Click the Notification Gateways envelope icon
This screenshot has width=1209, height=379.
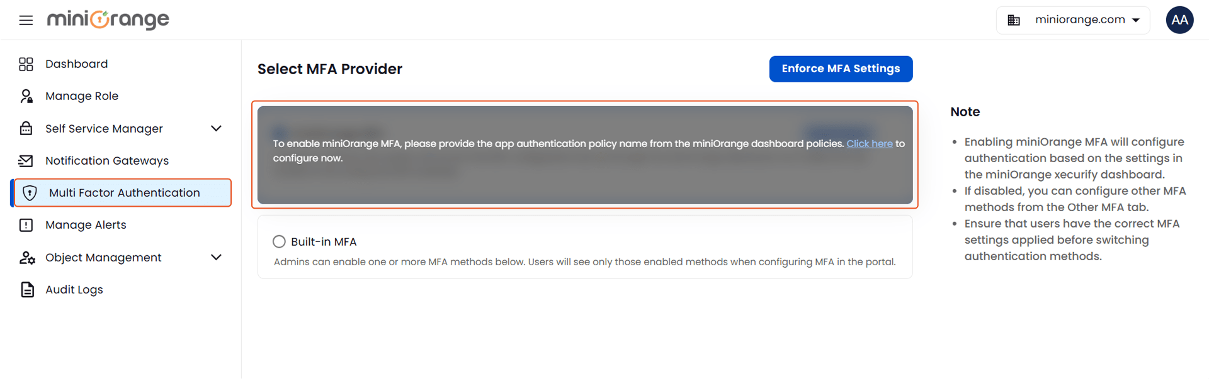click(26, 160)
